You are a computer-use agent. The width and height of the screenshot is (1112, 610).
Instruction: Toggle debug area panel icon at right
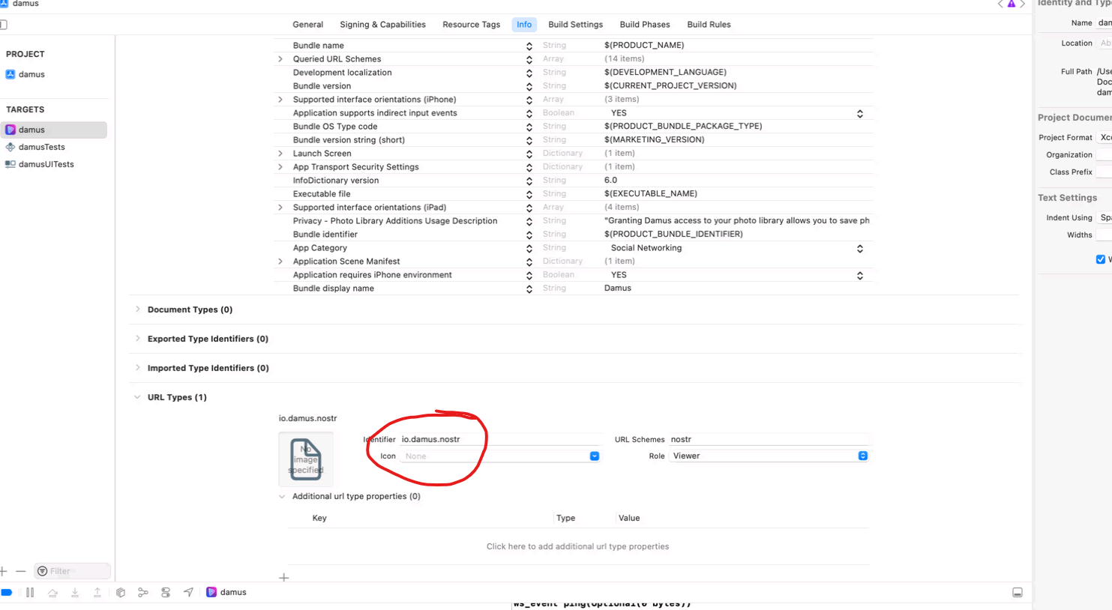[x=1018, y=592]
